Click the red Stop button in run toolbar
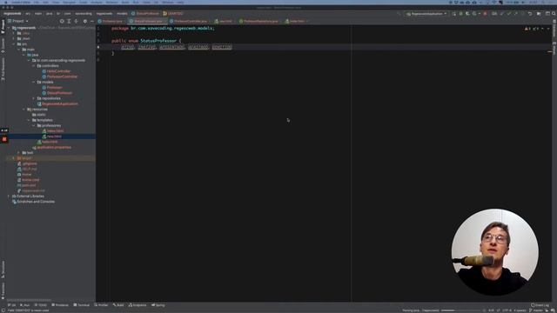Screen dimensions: 557x313 tap(485, 14)
